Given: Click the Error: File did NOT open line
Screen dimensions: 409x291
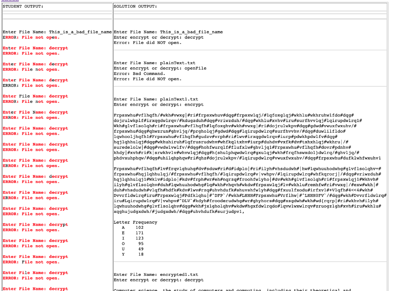Looking at the screenshot, I should (x=145, y=43).
